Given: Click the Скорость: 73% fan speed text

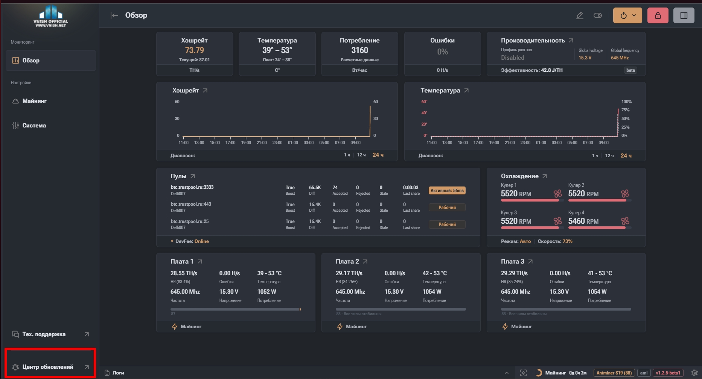Looking at the screenshot, I should coord(555,241).
